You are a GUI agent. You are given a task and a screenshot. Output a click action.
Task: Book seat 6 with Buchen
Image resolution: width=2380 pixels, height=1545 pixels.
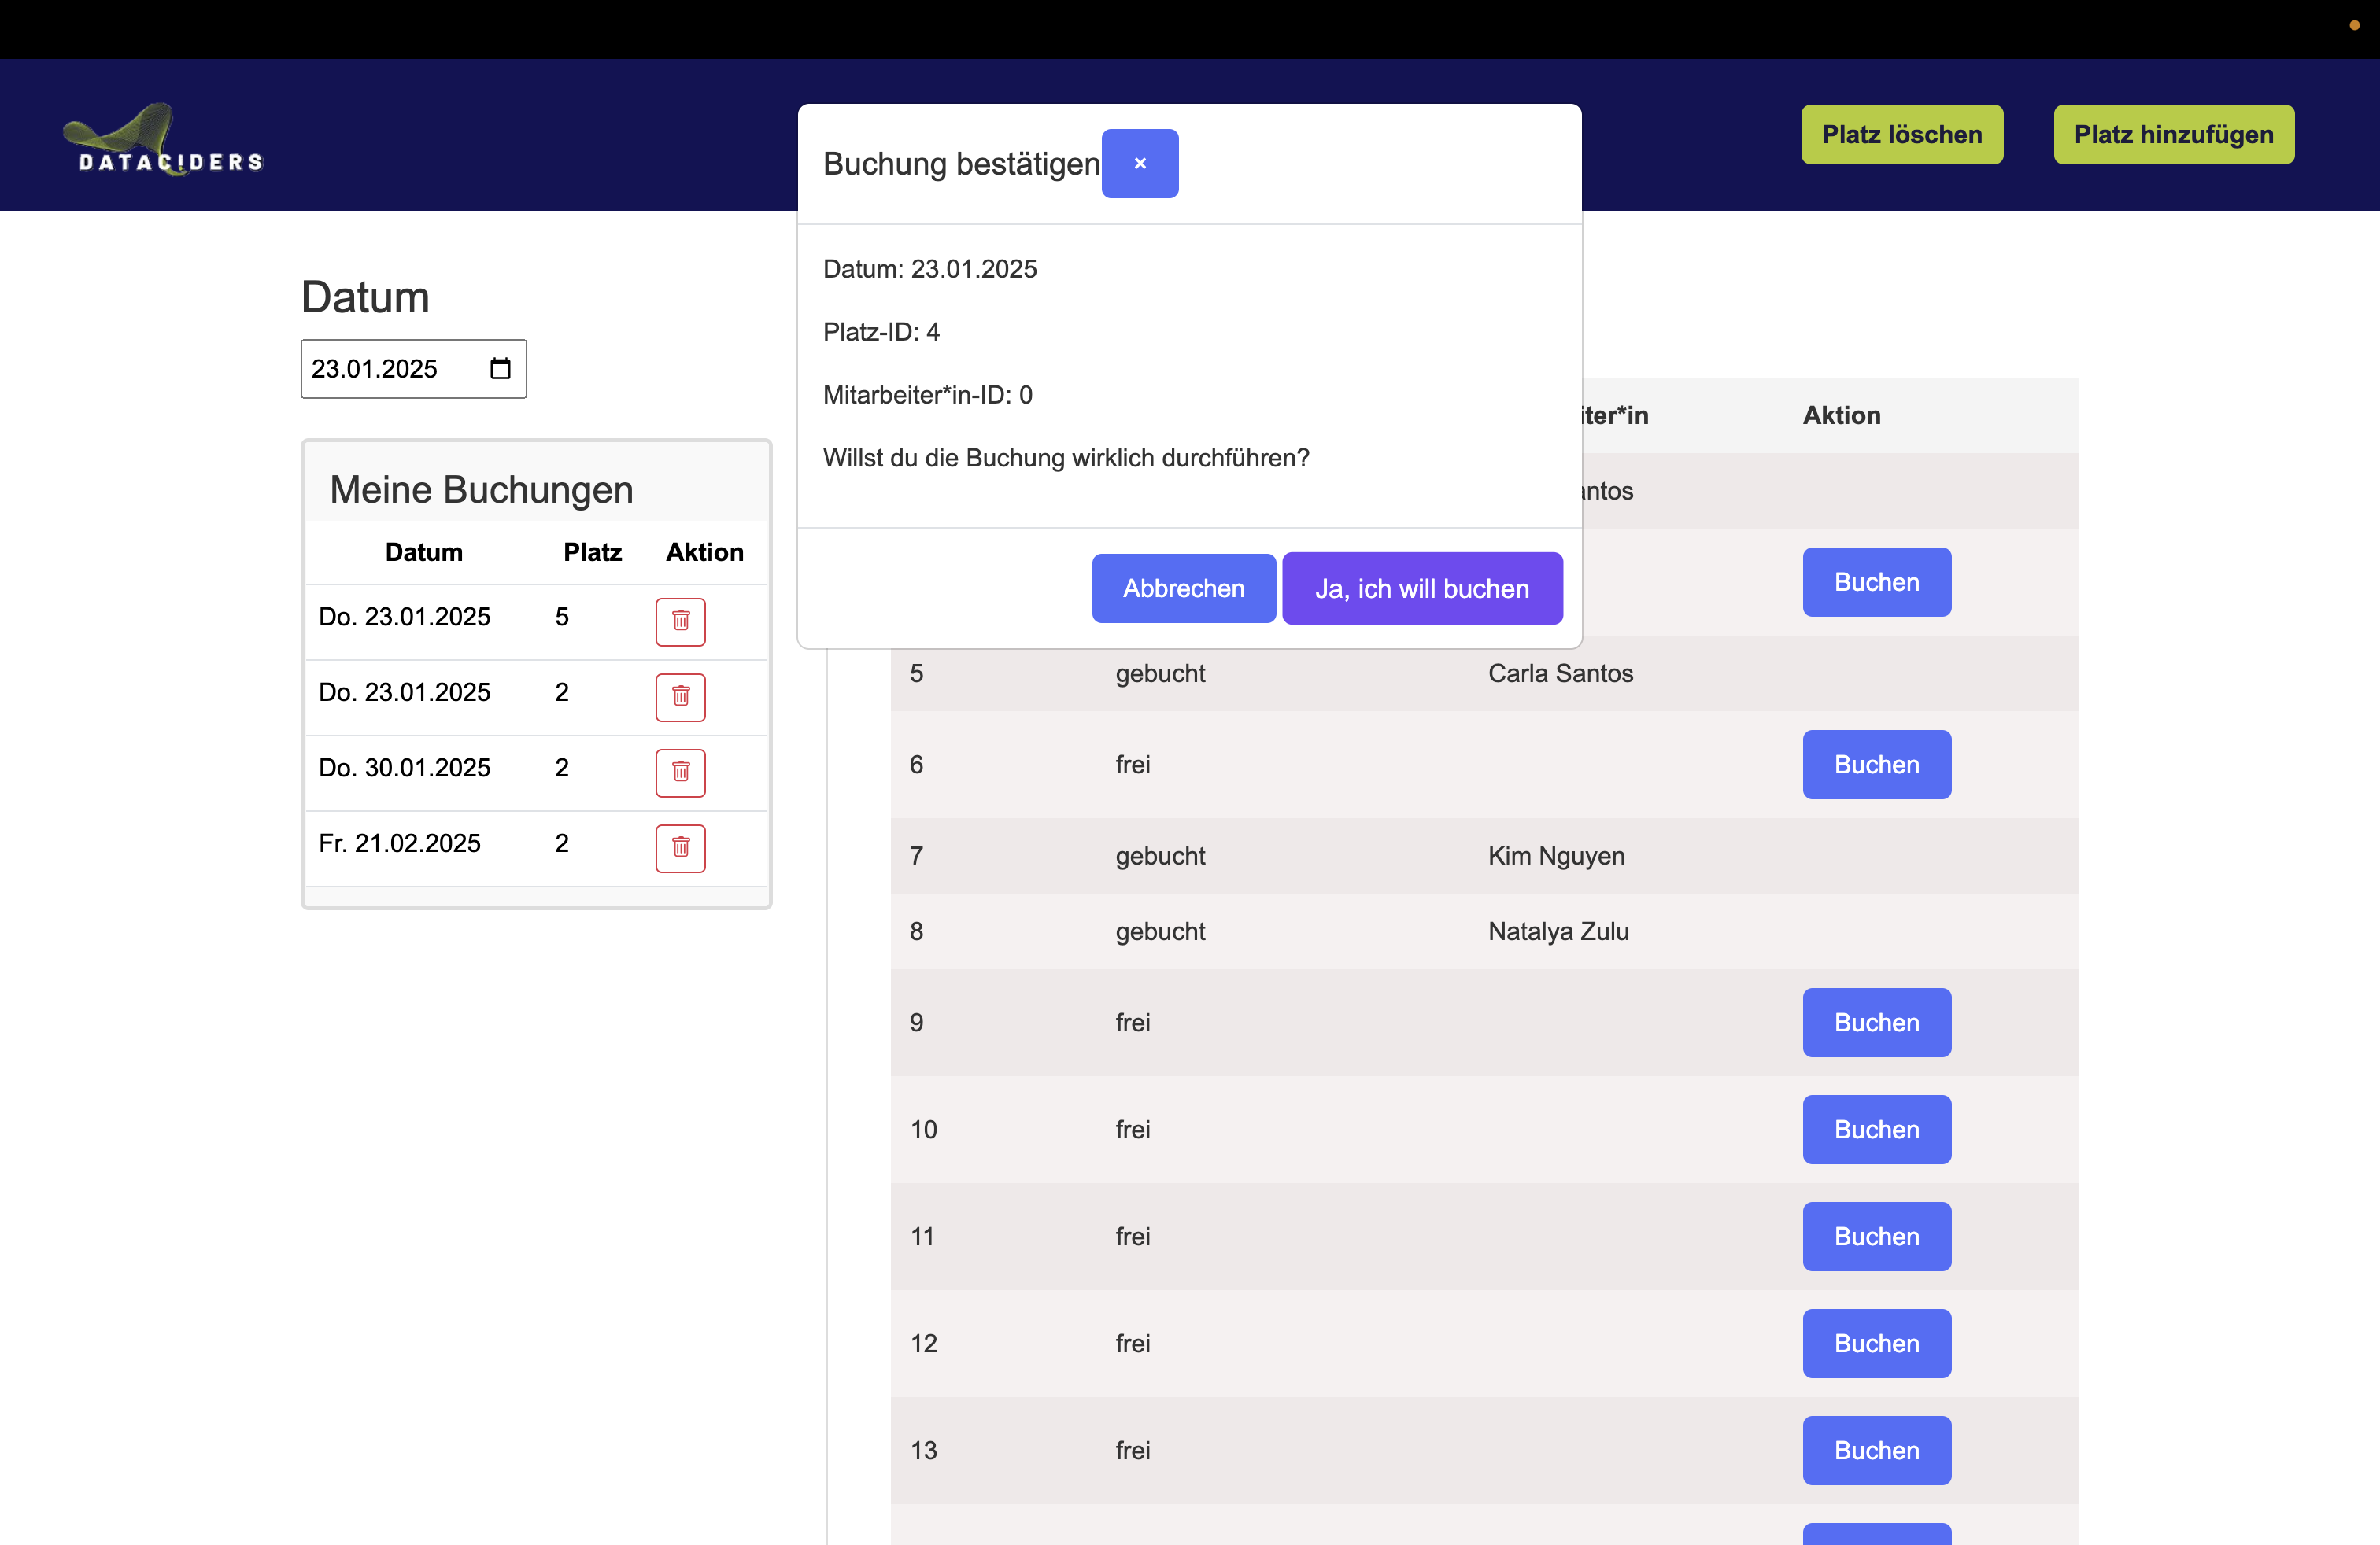pyautogui.click(x=1877, y=765)
